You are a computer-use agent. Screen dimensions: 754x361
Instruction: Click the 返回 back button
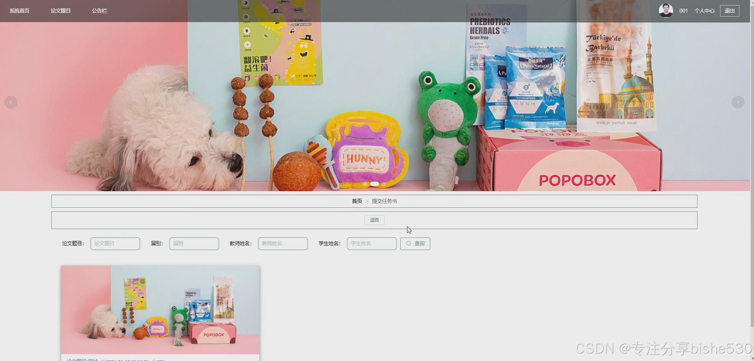coord(374,220)
